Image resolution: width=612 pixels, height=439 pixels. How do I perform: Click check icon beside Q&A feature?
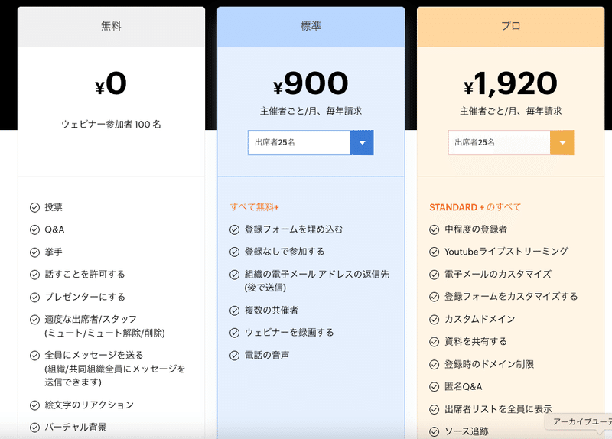pyautogui.click(x=34, y=229)
